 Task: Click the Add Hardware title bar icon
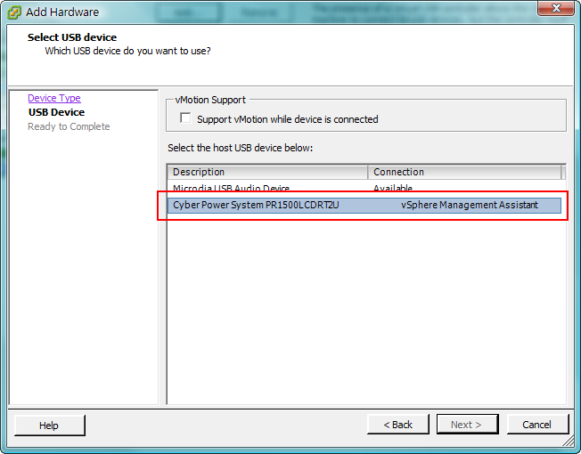[x=14, y=12]
